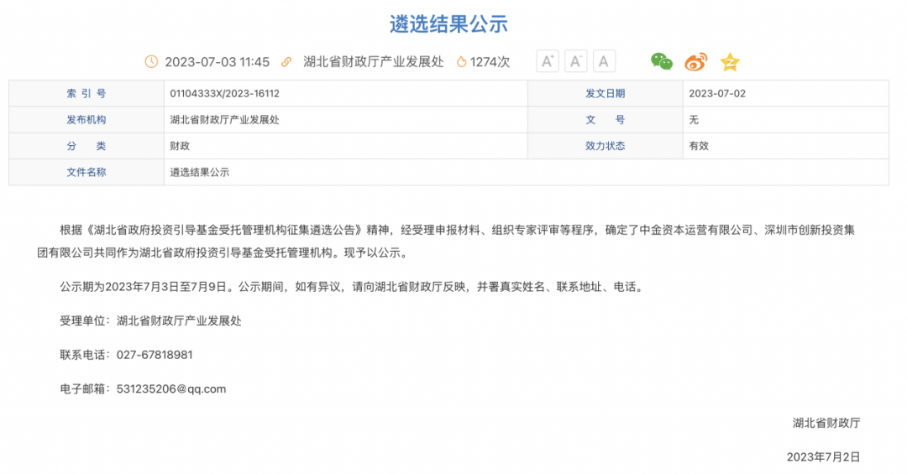Viewport: 907px width, 474px height.
Task: Click the view count 1274次
Action: point(490,62)
